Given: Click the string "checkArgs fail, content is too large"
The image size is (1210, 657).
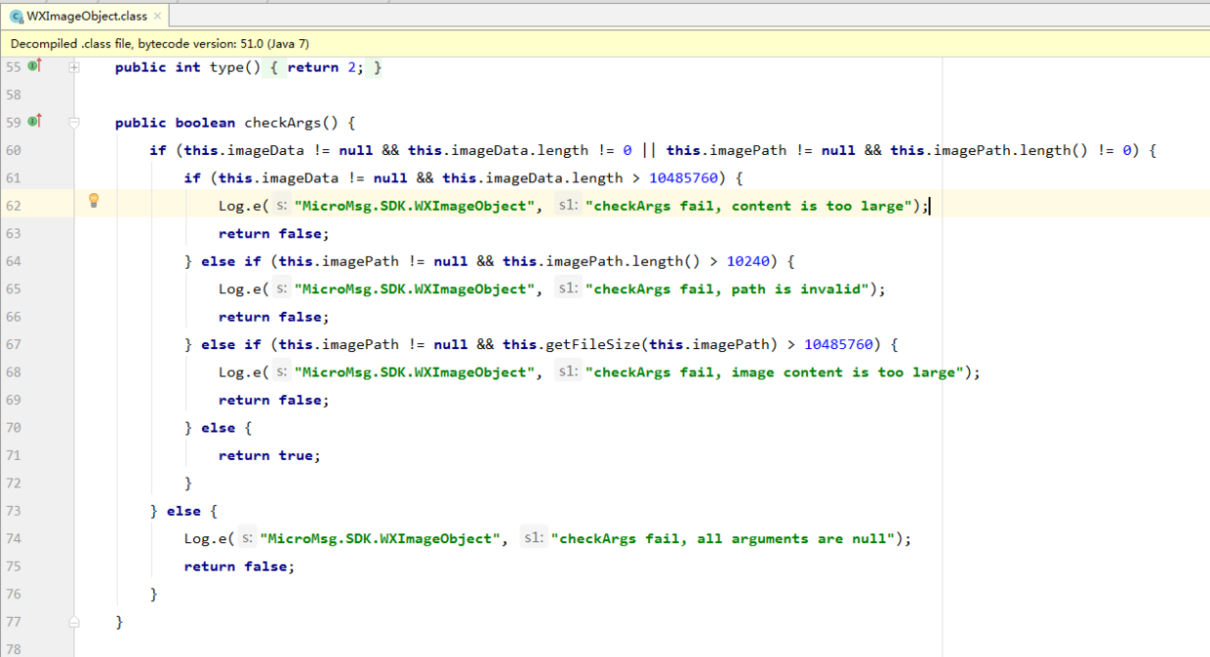Looking at the screenshot, I should coord(749,206).
